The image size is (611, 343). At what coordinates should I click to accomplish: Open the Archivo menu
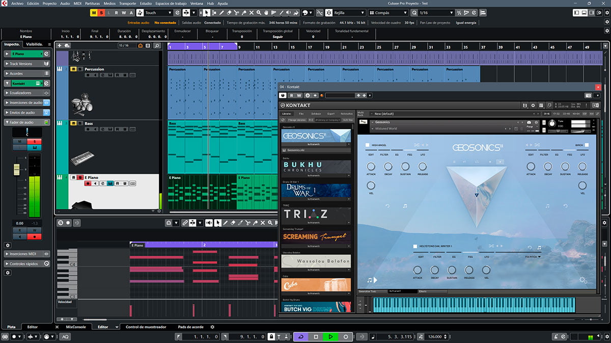pyautogui.click(x=17, y=3)
